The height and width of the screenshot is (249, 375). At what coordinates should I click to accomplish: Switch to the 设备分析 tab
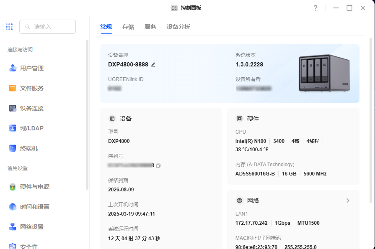(178, 27)
